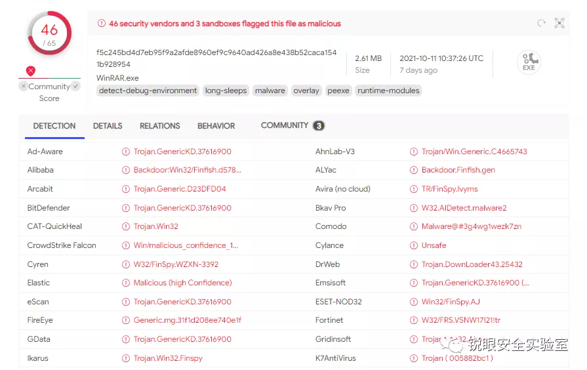Click warning icon in the Cylance row

point(414,245)
